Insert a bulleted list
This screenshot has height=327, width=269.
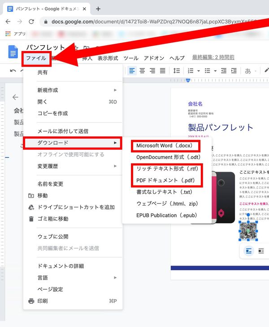(208, 71)
